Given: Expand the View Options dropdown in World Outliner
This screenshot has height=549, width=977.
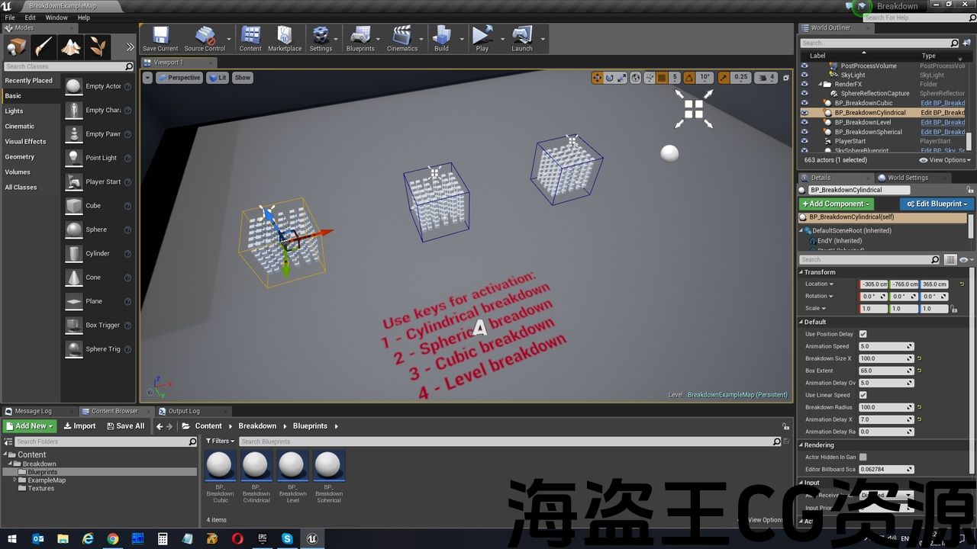Looking at the screenshot, I should coord(945,160).
